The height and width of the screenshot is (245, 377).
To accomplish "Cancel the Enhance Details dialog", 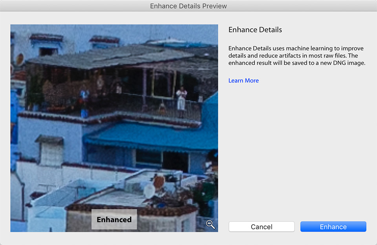I will 262,227.
